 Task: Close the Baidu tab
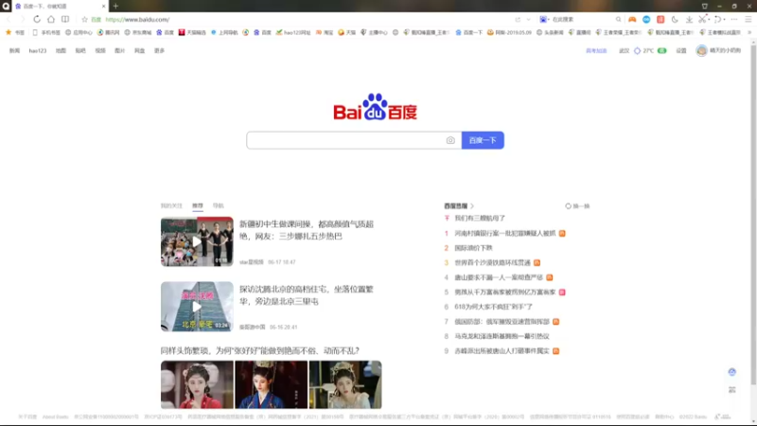pos(103,6)
